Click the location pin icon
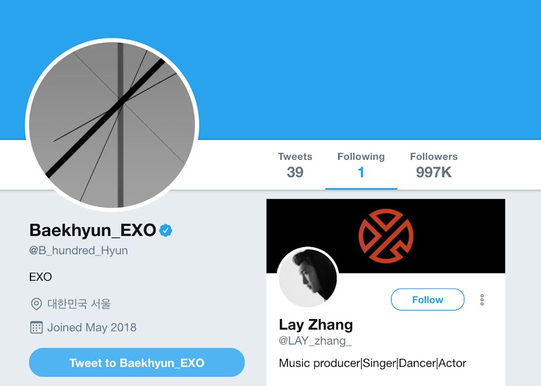The height and width of the screenshot is (386, 541). [36, 304]
